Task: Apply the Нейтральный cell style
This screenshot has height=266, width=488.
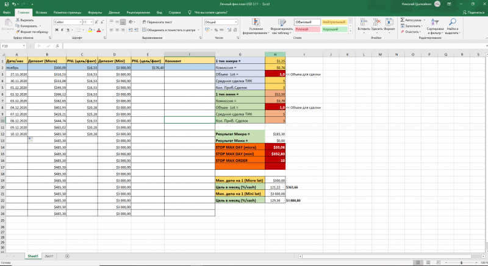Action: tap(334, 22)
